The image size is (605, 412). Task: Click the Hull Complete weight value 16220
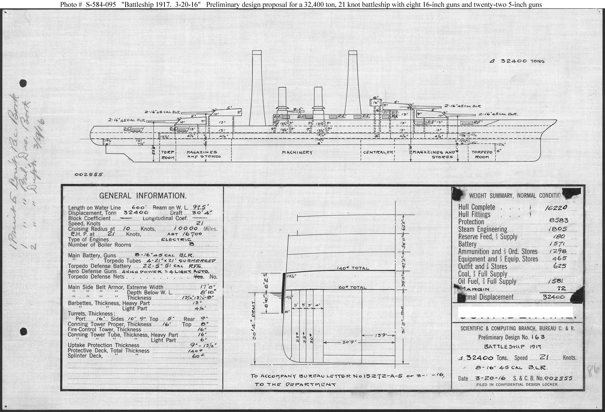point(556,207)
